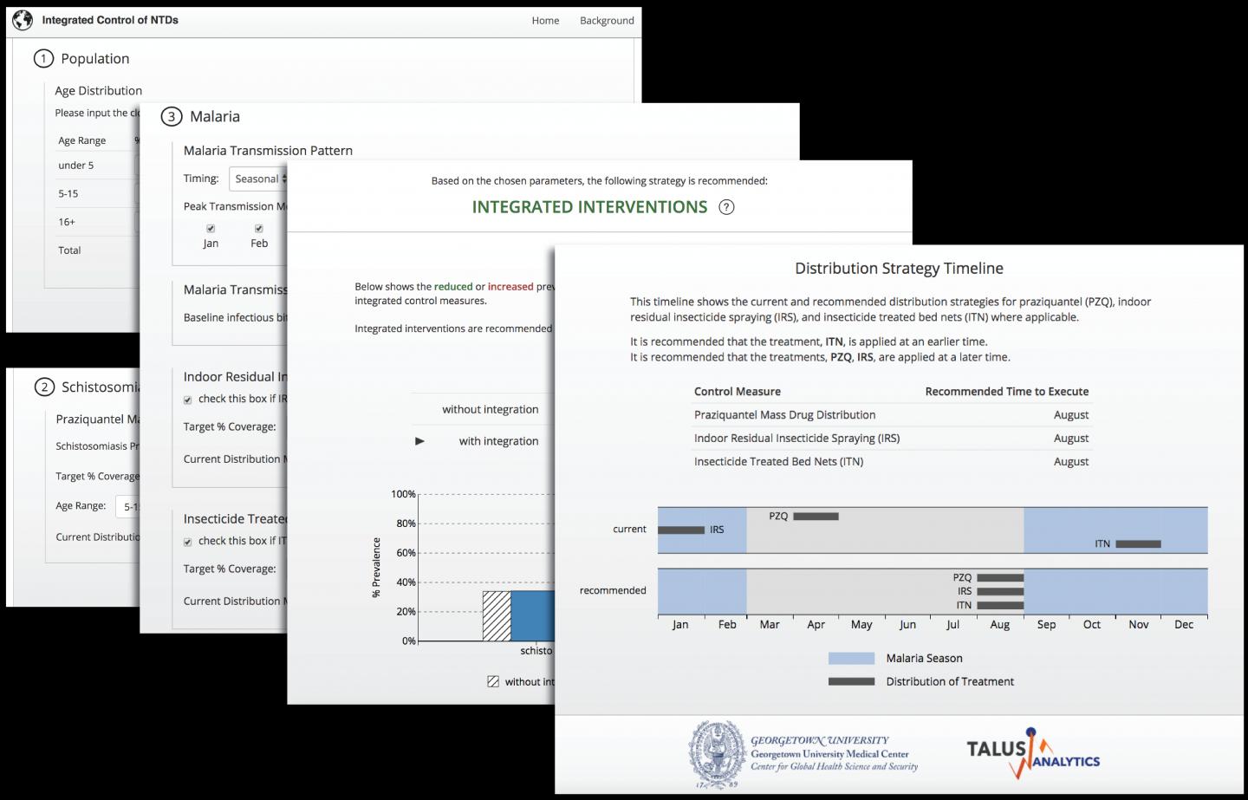Click the Distribution of Treatment legend bar

[854, 681]
